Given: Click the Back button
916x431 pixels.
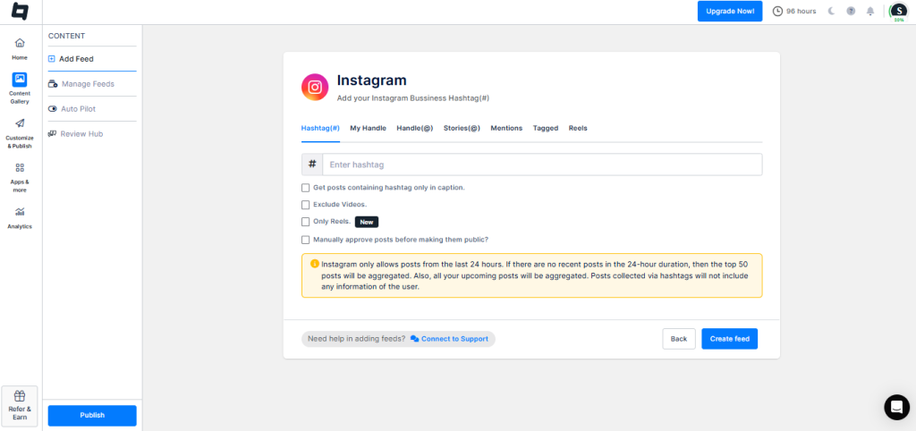Looking at the screenshot, I should click(679, 339).
